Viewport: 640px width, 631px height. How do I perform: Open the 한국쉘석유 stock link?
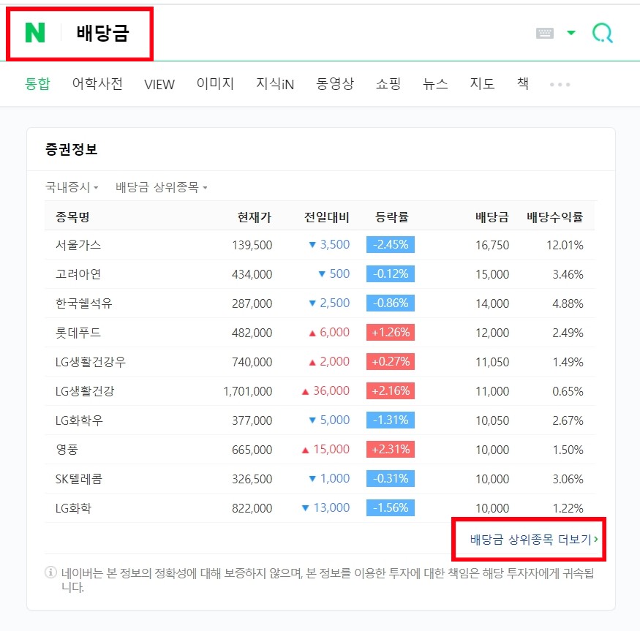[83, 303]
